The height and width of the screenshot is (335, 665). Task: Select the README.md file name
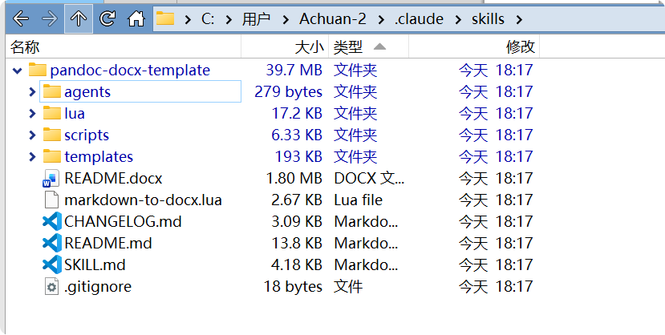[x=107, y=243]
